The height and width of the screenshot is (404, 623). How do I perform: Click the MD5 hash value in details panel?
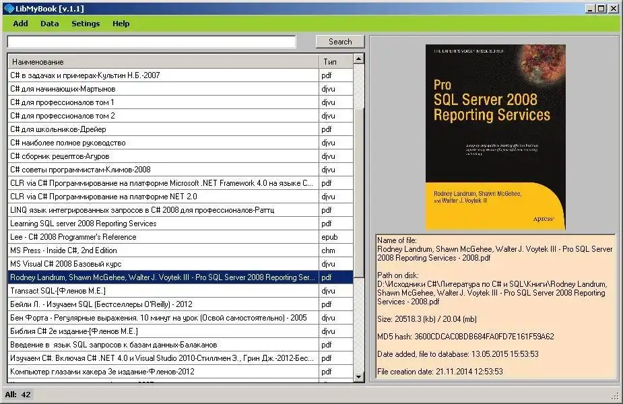(484, 337)
